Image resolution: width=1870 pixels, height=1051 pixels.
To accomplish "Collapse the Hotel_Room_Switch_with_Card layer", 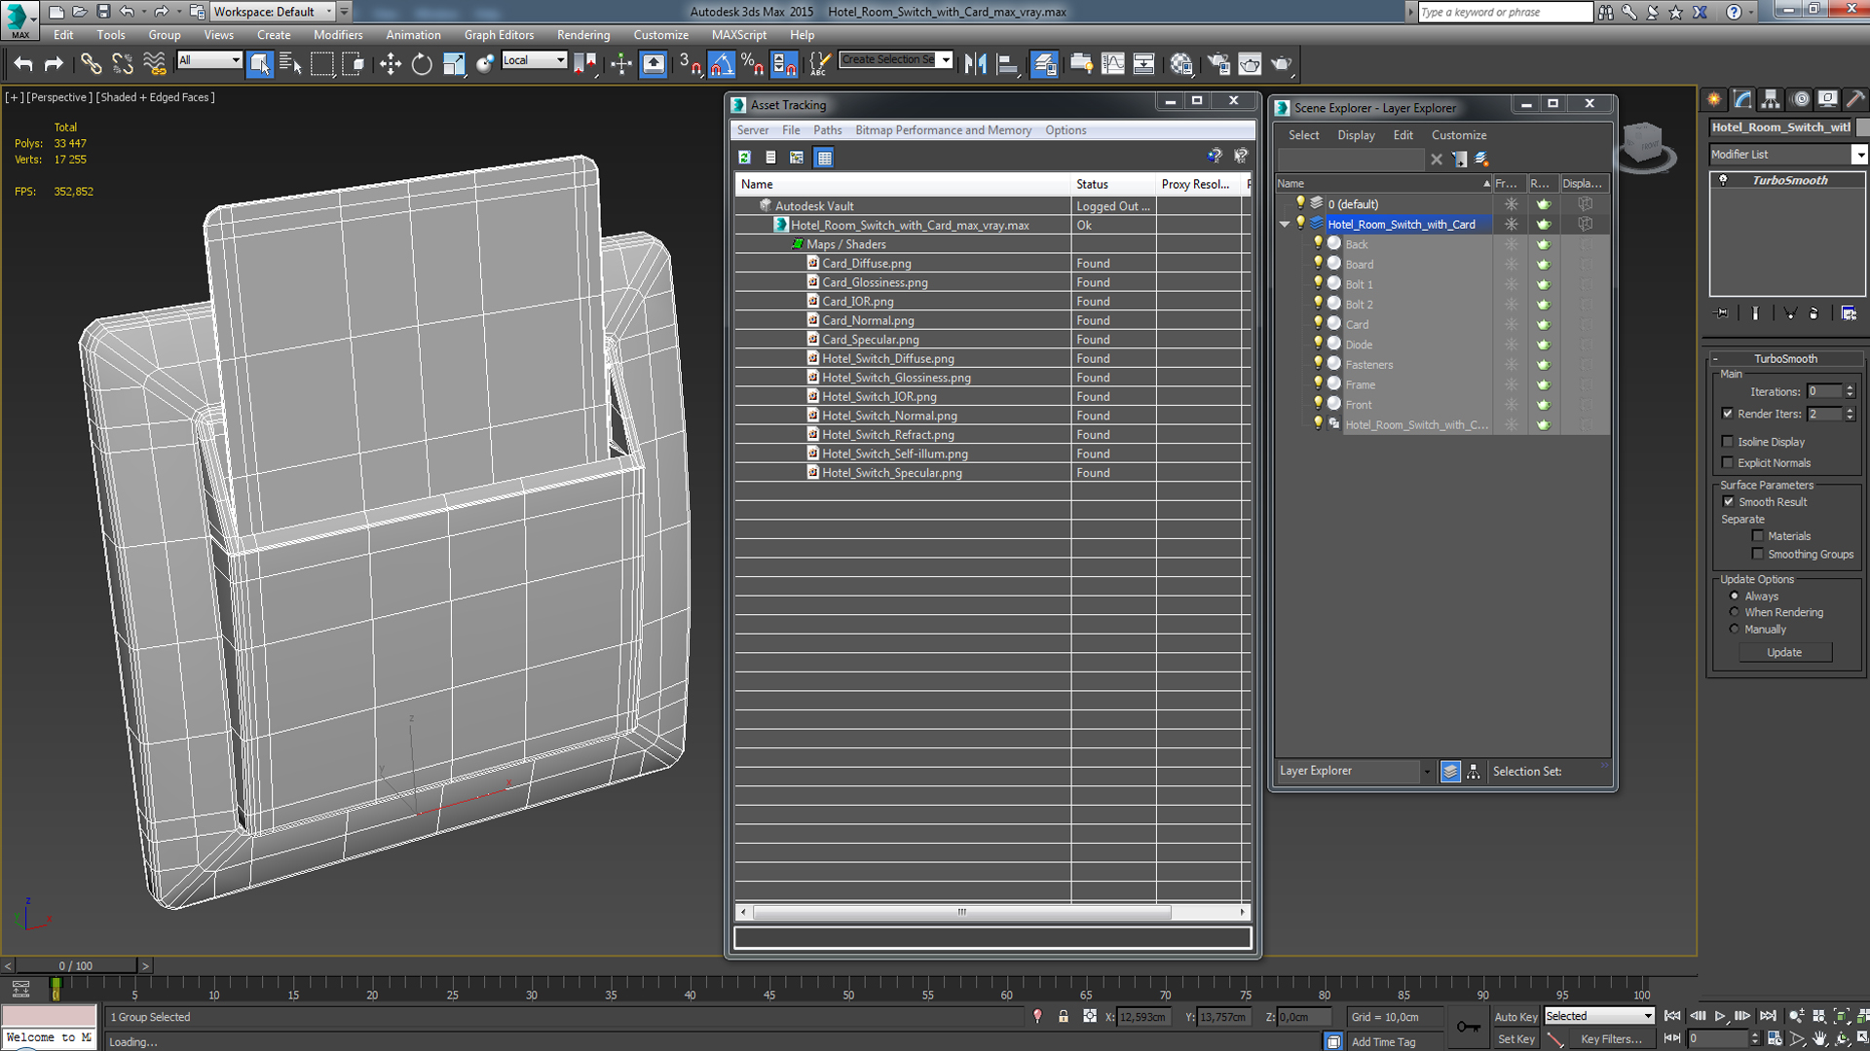I will (1285, 225).
